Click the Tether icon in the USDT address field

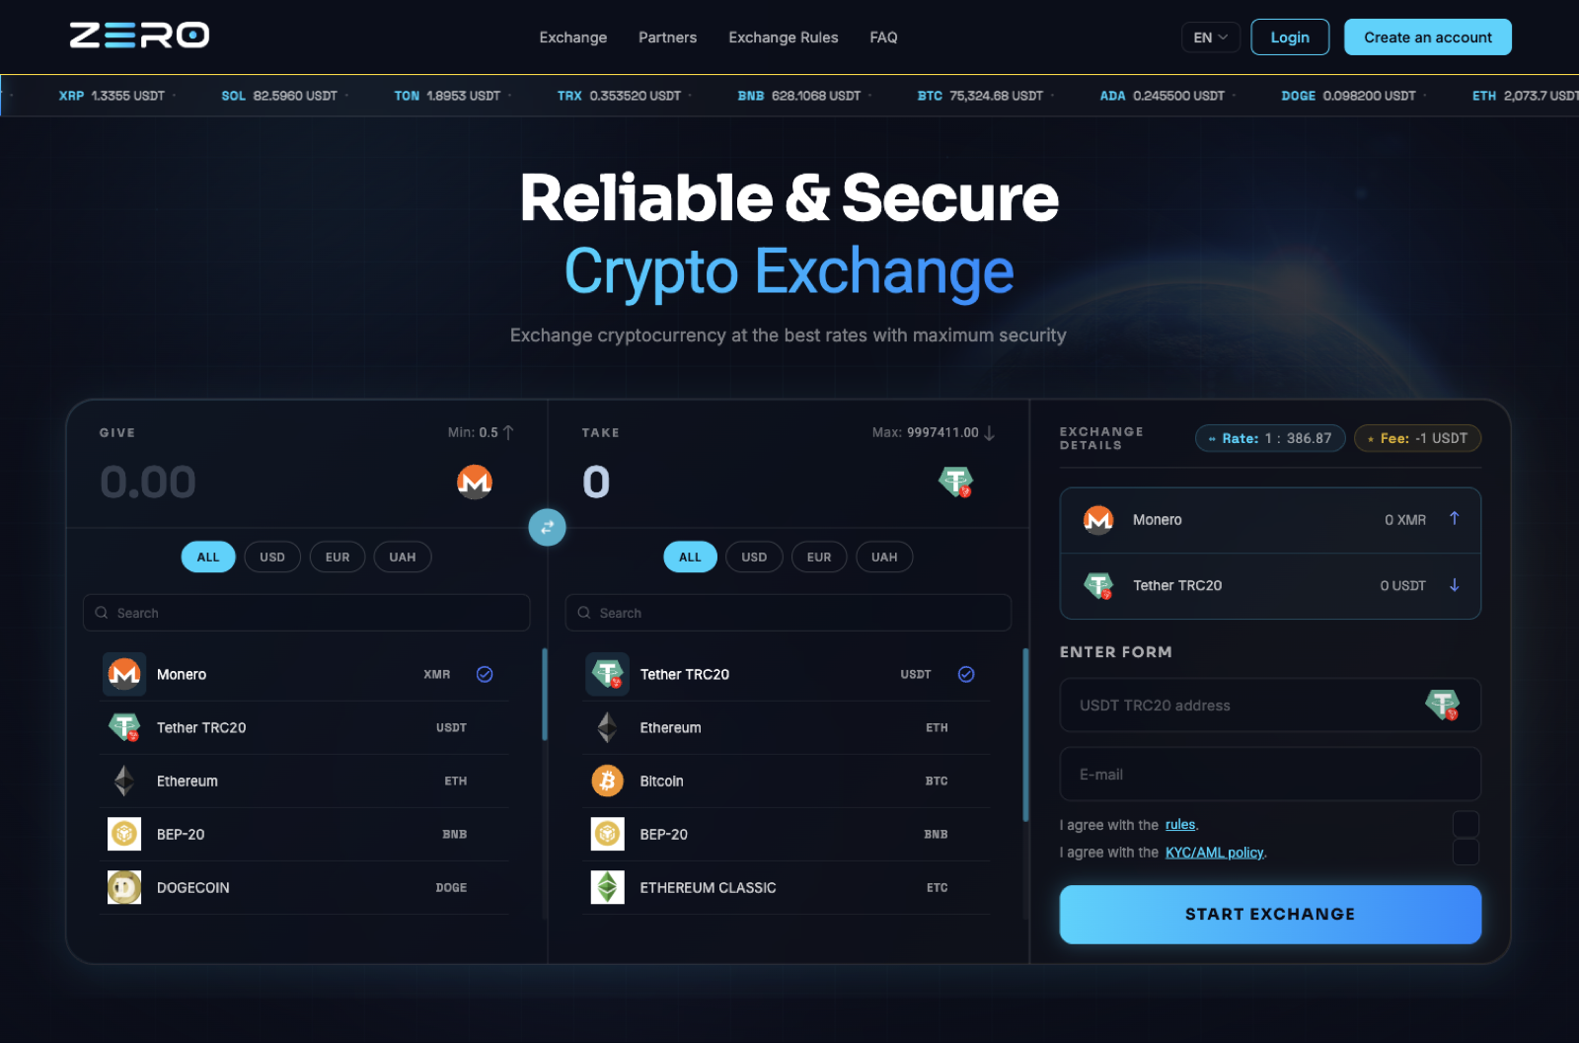tap(1442, 705)
